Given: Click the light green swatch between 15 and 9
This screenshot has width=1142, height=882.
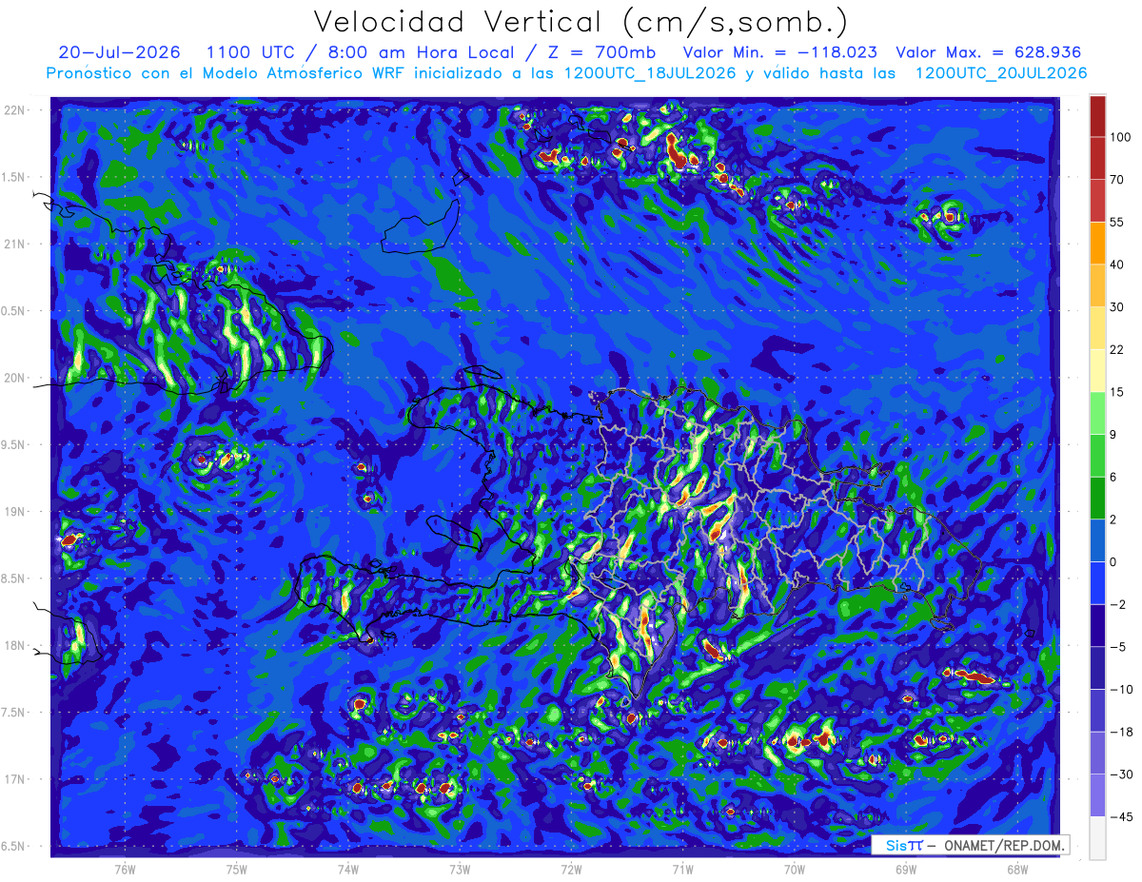Looking at the screenshot, I should [1097, 412].
